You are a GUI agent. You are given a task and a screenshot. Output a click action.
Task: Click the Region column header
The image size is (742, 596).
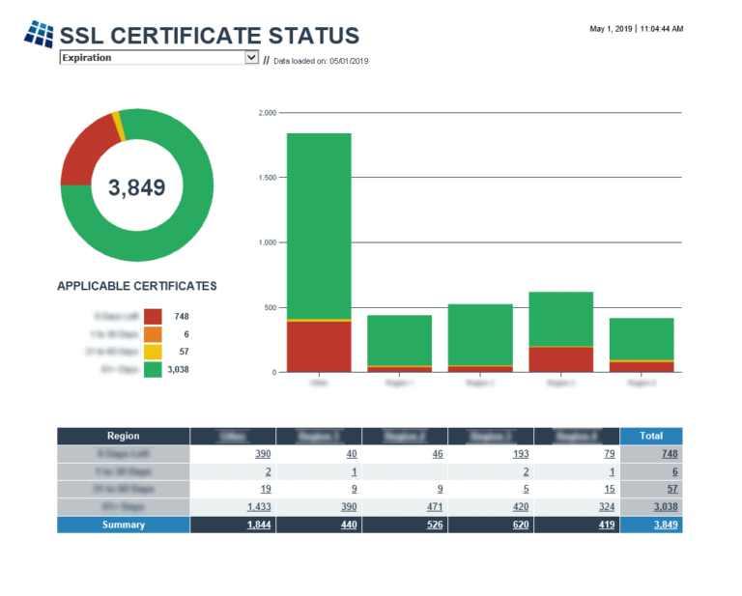[123, 436]
